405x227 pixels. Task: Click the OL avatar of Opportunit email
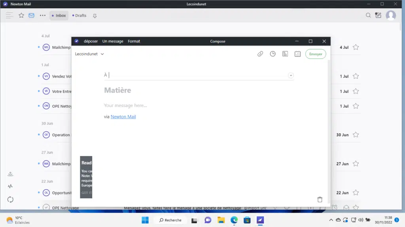(x=46, y=192)
